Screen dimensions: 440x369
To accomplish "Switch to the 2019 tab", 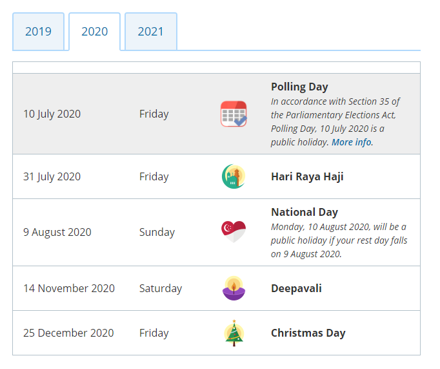I will pos(39,32).
